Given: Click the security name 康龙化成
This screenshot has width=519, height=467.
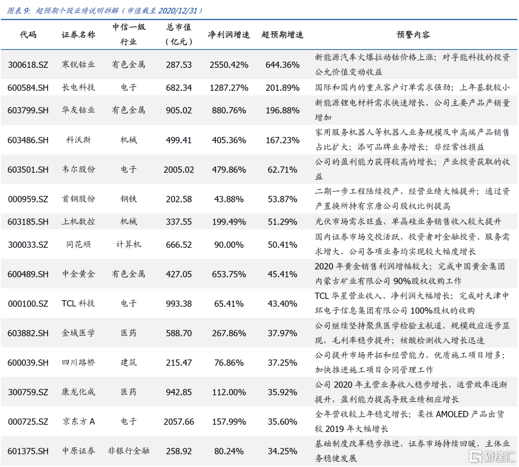Looking at the screenshot, I should pyautogui.click(x=78, y=392).
